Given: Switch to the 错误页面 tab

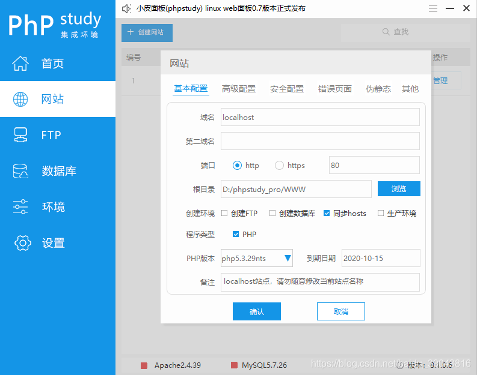Looking at the screenshot, I should [335, 89].
